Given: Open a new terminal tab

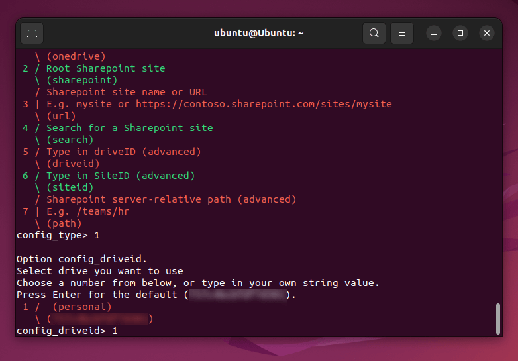Looking at the screenshot, I should pos(32,32).
